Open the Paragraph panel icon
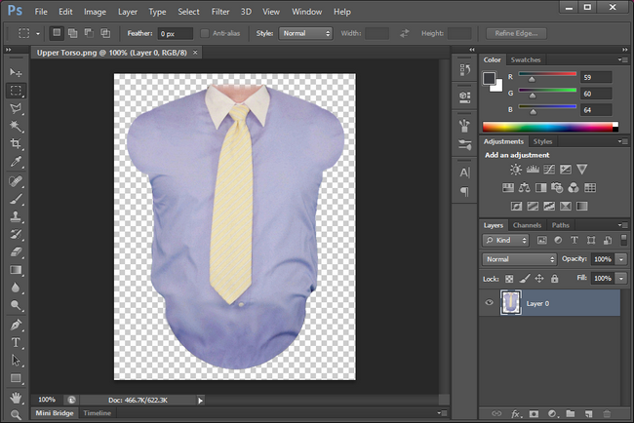Screen dimensions: 634x423 465,191
